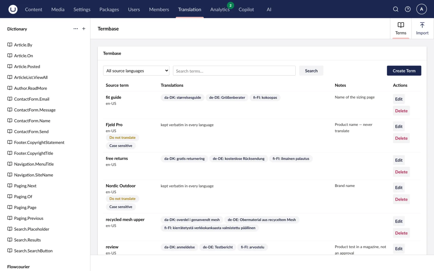Select the Footer.CopyrightStatement dictionary item
The height and width of the screenshot is (271, 434).
tap(39, 142)
